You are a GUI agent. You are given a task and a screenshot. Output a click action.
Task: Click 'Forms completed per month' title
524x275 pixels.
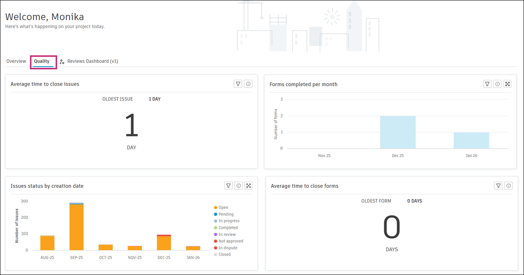coord(303,84)
